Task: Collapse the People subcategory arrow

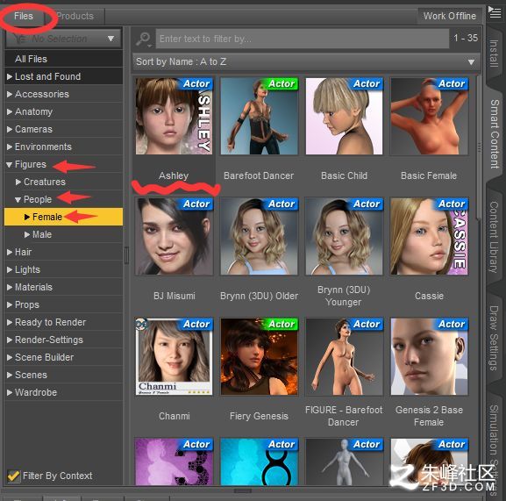Action: pos(18,200)
